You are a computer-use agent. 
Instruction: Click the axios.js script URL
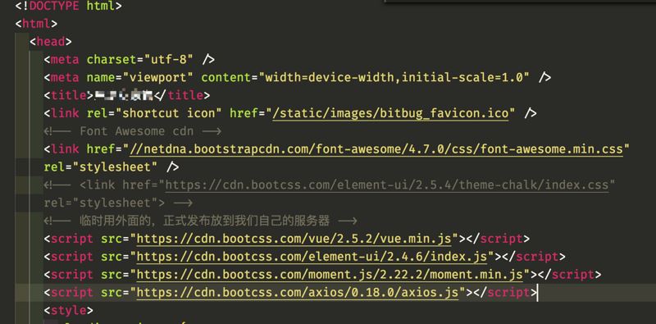(x=298, y=293)
